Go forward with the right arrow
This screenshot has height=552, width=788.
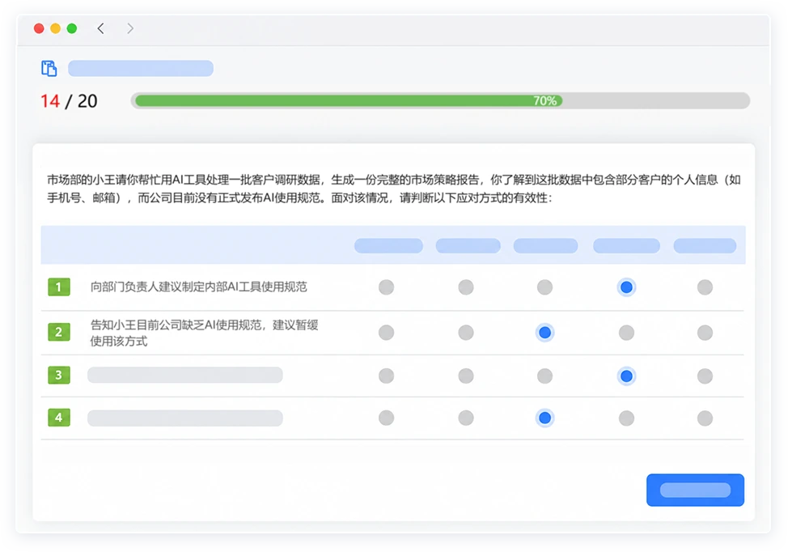(x=130, y=28)
